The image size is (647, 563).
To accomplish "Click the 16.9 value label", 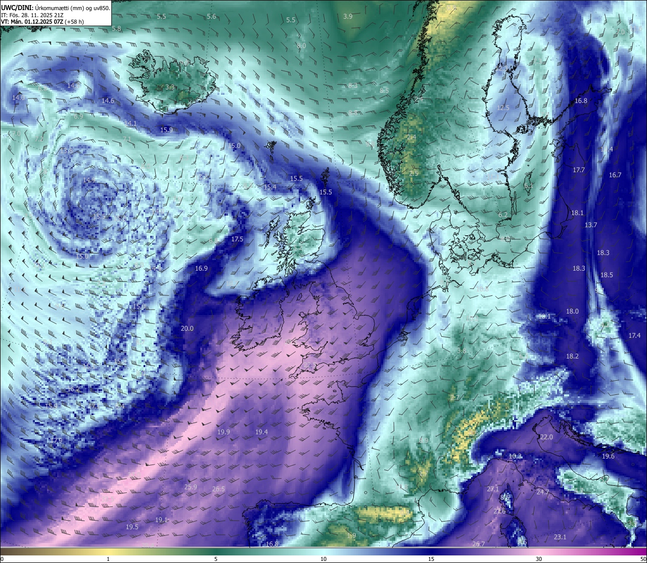I will coord(201,268).
